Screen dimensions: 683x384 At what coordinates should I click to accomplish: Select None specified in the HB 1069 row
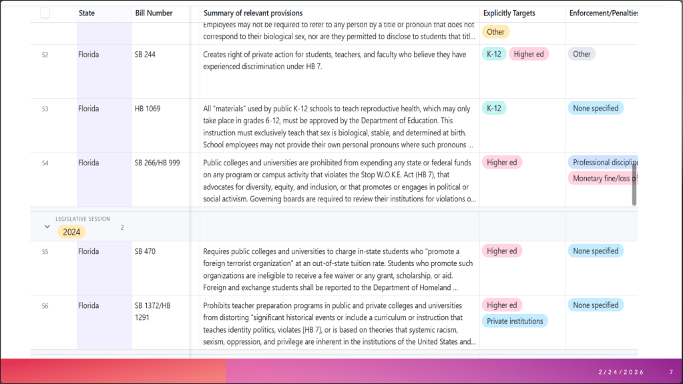pos(596,108)
